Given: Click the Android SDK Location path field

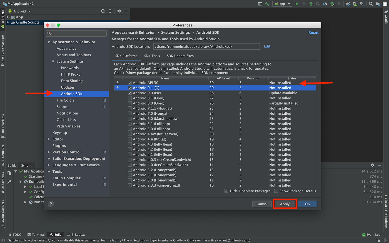Looking at the screenshot, I should point(206,46).
